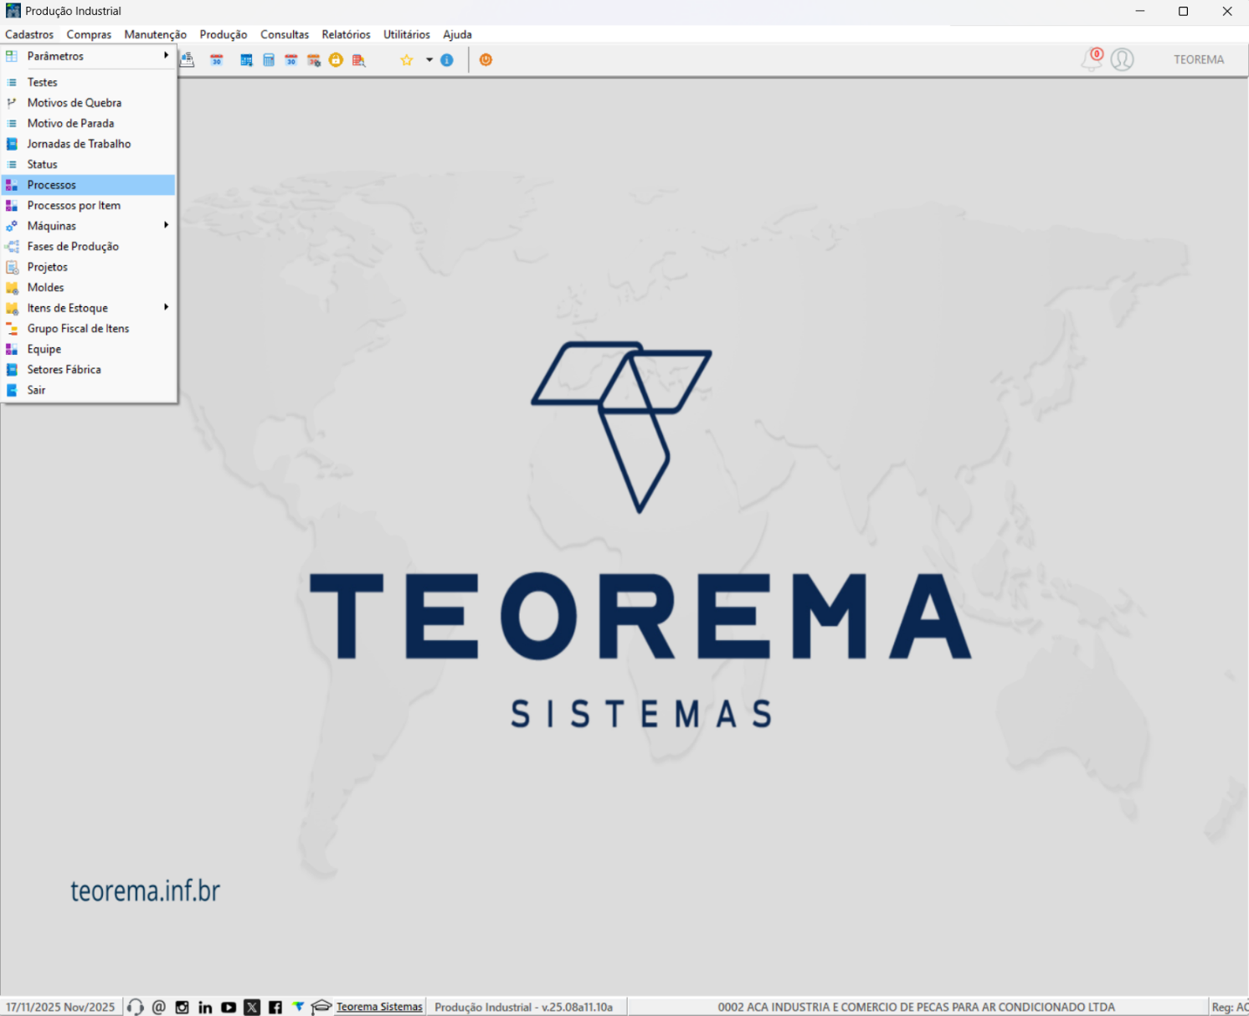
Task: Click the version text Produção Industrial v.25.08a11.10a
Action: [524, 1007]
